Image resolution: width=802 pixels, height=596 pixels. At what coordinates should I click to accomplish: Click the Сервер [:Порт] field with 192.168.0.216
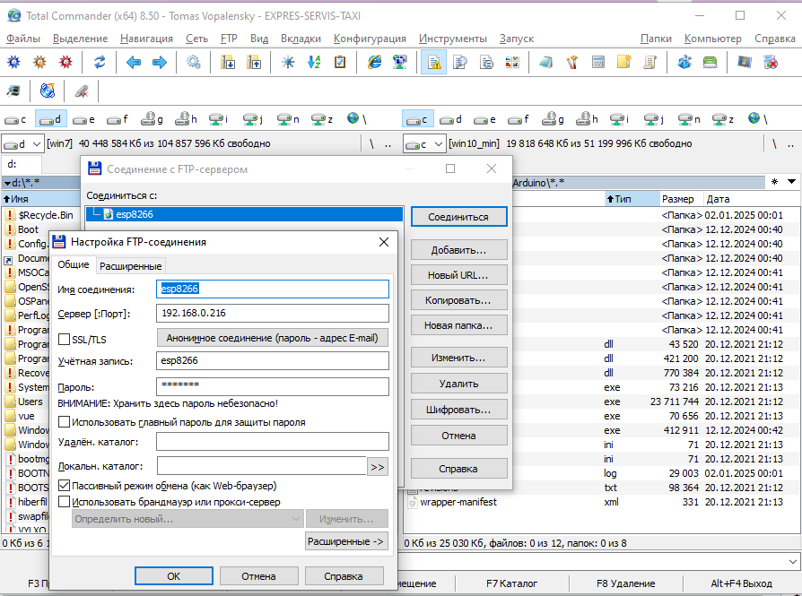tap(272, 314)
